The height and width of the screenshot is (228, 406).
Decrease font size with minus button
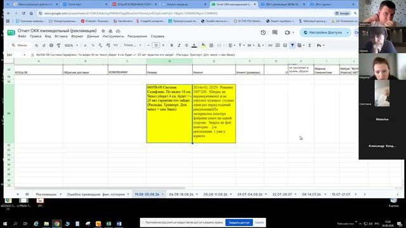coord(148,45)
